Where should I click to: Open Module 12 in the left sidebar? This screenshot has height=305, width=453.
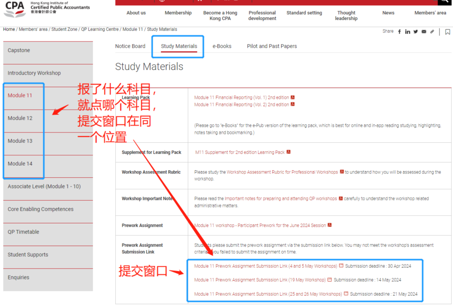(x=20, y=118)
